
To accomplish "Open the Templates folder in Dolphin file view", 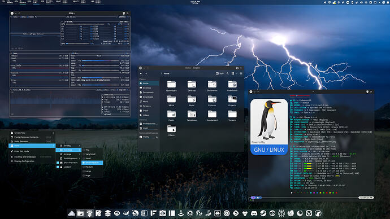I will coord(192,116).
